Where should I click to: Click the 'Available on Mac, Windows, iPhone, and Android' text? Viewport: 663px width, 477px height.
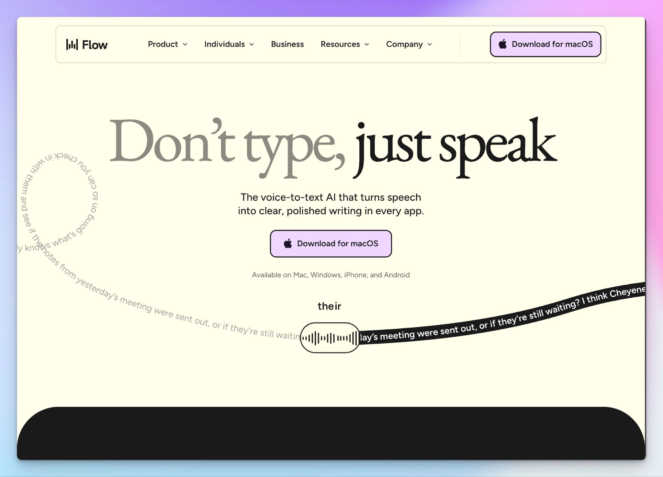coord(331,275)
